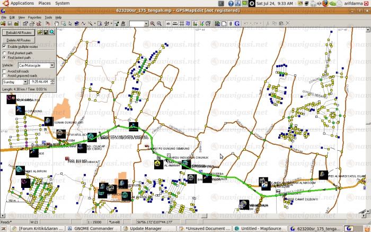Open the Tools menu
Image resolution: width=371 pixels, height=232 pixels.
48,17
